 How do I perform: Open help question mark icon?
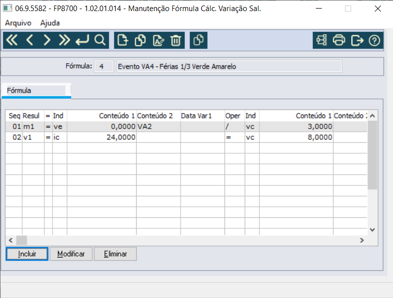click(x=374, y=40)
